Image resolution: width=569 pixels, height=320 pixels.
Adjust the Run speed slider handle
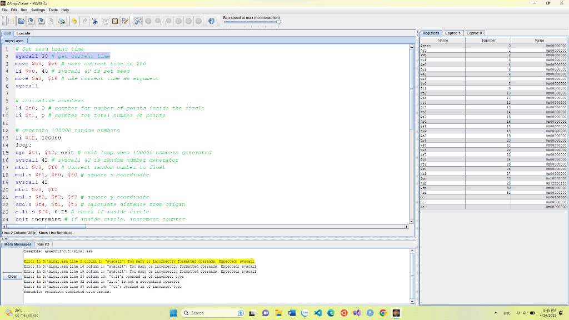pos(279,22)
